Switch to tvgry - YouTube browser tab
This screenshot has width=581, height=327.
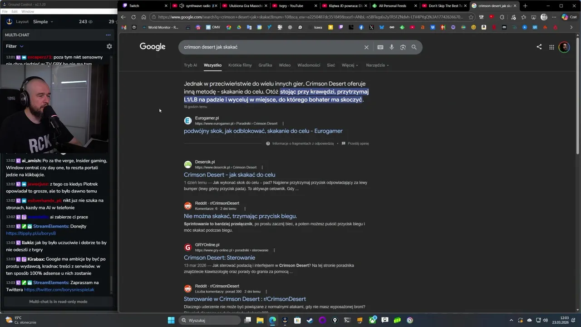click(294, 6)
